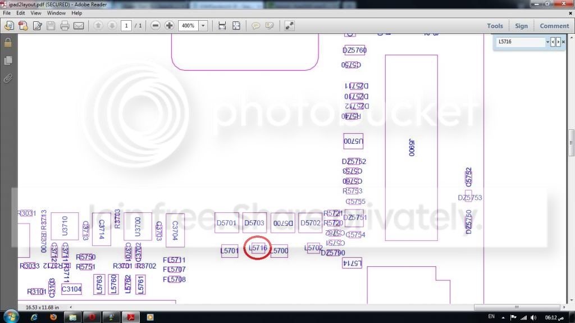Click the Print file icon
This screenshot has width=575, height=323.
coord(65,26)
